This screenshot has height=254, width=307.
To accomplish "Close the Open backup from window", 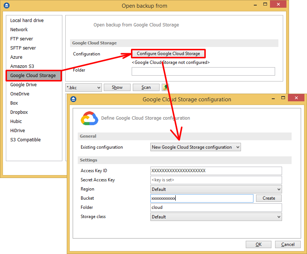I will pos(278,4).
